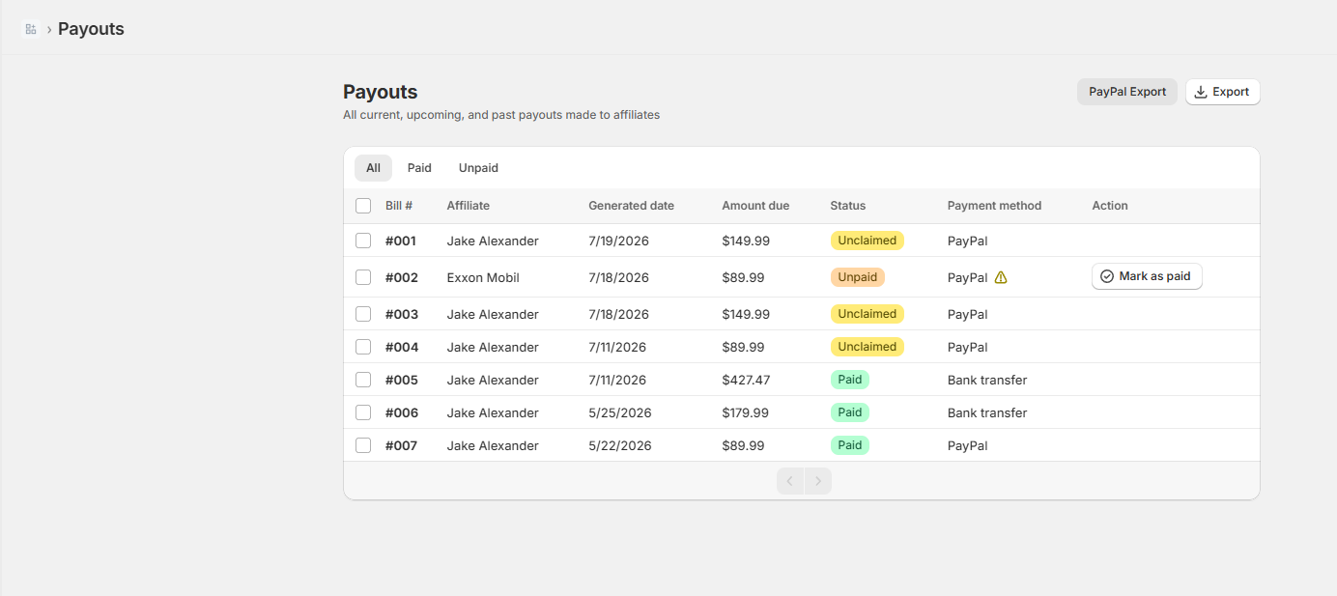Viewport: 1337px width, 596px height.
Task: Open bill number #002
Action: (x=402, y=277)
